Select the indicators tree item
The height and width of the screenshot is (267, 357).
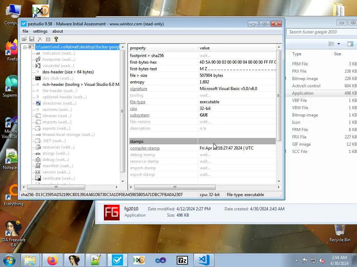59,53
